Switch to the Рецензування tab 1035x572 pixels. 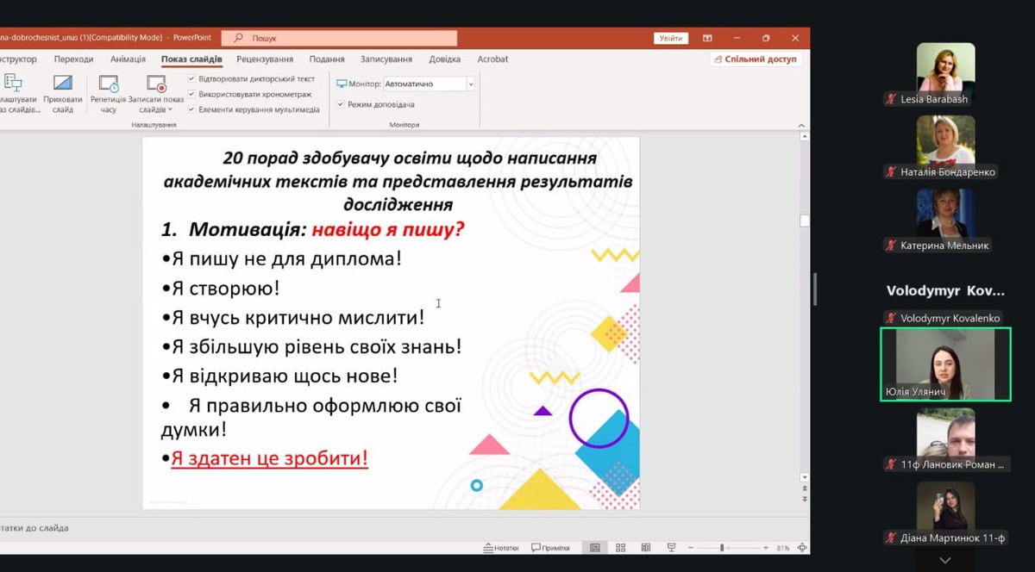[265, 59]
